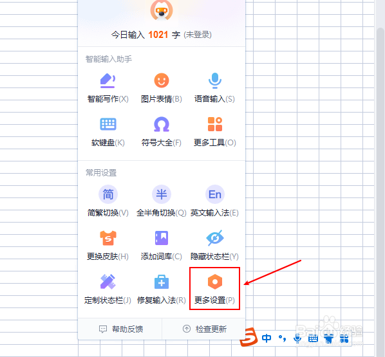Open 添加词库 add dictionary
The image size is (385, 357).
162,245
